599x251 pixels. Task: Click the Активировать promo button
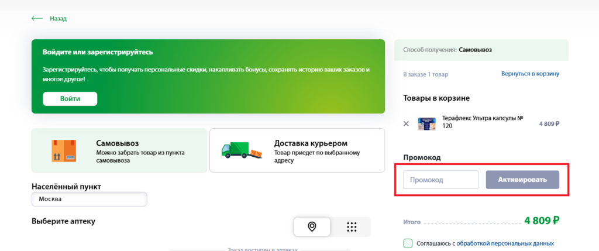pyautogui.click(x=522, y=180)
